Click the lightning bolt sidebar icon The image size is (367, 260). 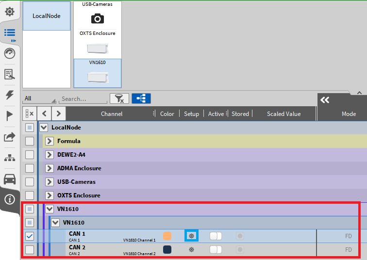point(9,95)
